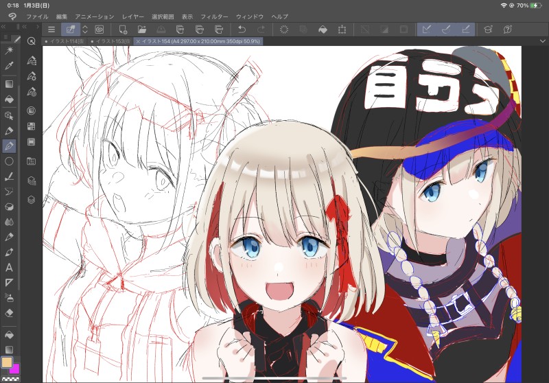
Task: Toggle the highlighted edit icon beside the hamburger menu
Action: pos(71,30)
